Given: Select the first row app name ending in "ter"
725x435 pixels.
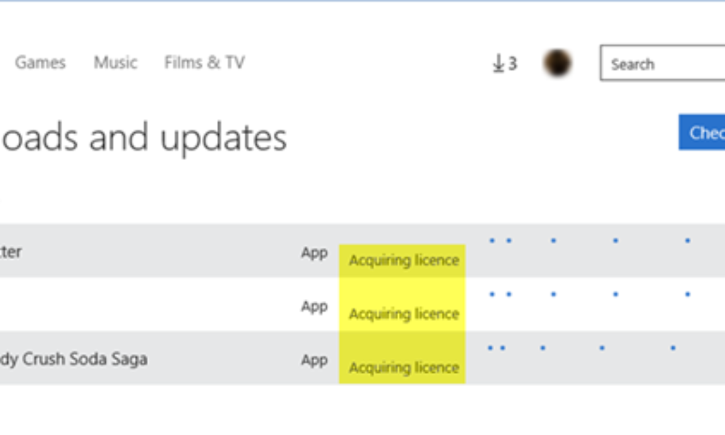Looking at the screenshot, I should [11, 252].
